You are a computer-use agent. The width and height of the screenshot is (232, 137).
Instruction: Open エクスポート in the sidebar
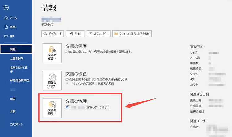coord(16,124)
